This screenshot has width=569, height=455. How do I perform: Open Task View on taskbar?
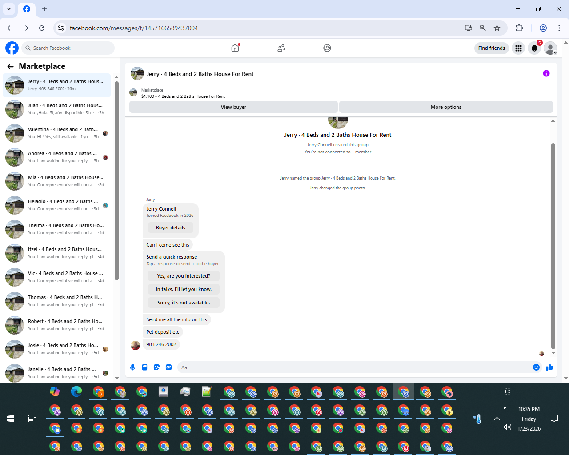pos(32,419)
